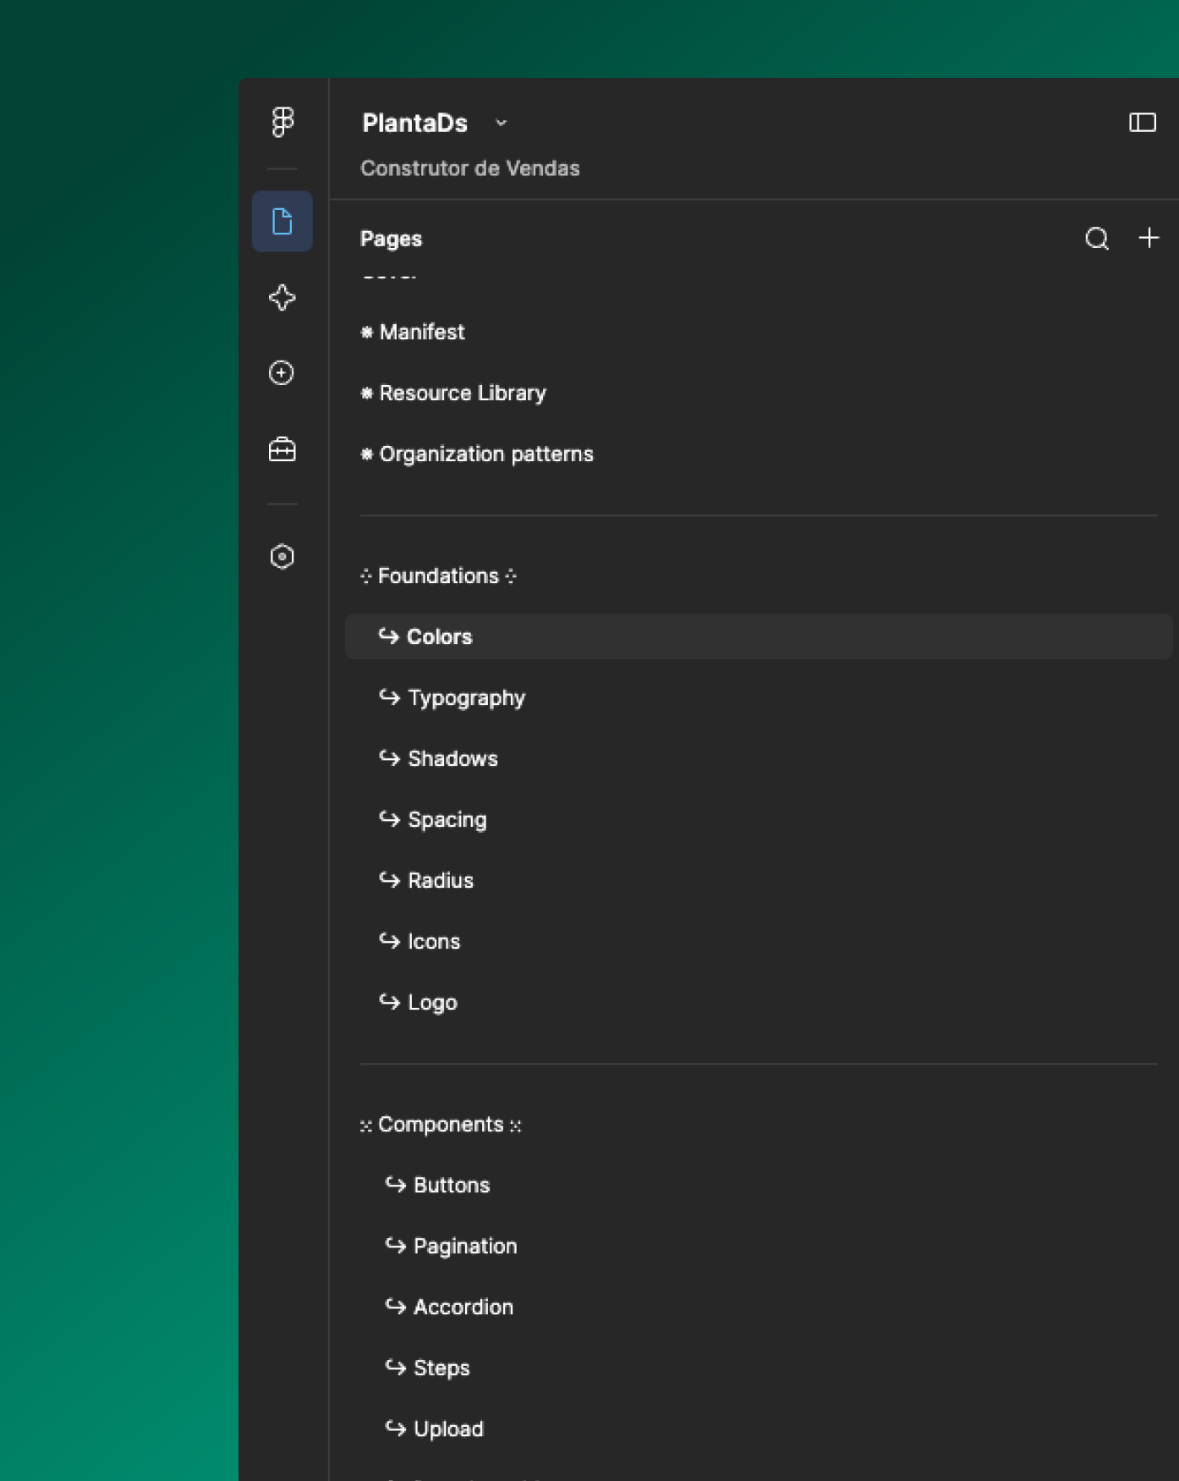Click the Construtor de Vendas project name
Image resolution: width=1179 pixels, height=1481 pixels.
pos(470,168)
